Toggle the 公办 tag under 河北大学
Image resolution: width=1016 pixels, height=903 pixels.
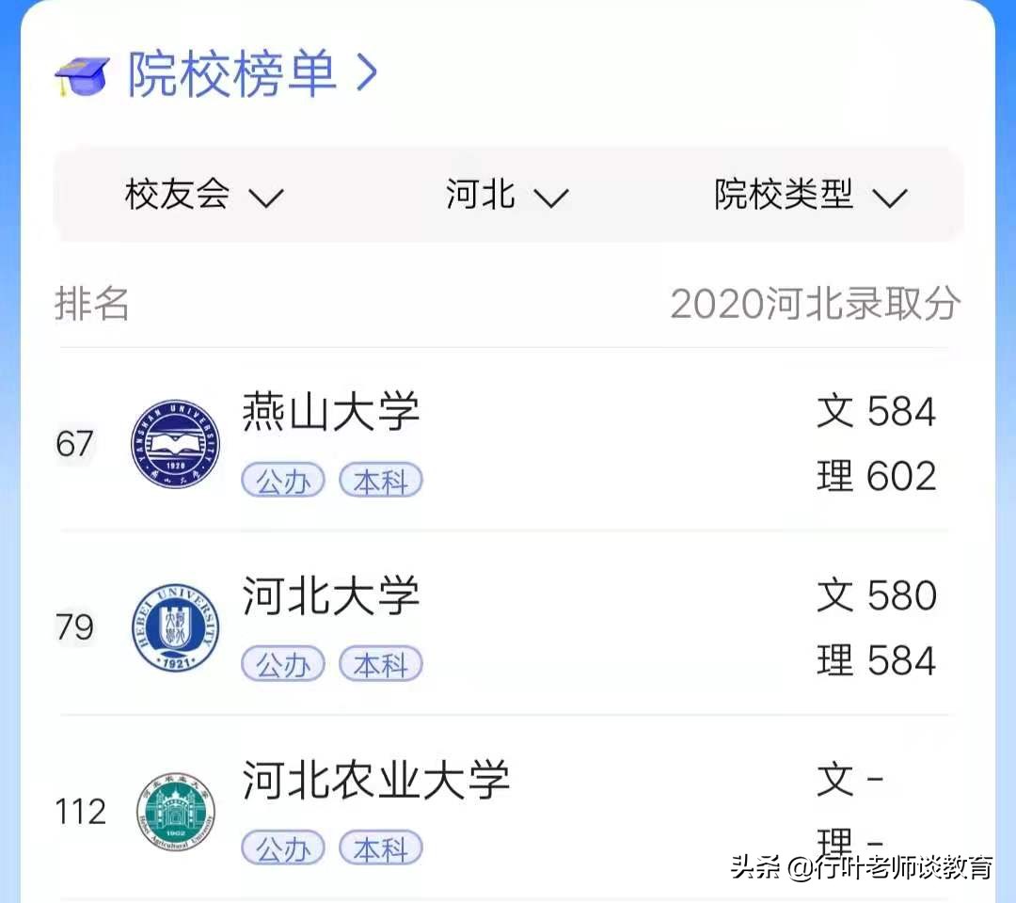(282, 663)
